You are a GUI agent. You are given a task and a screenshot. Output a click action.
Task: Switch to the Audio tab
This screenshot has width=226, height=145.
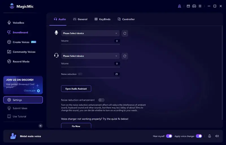[60, 19]
